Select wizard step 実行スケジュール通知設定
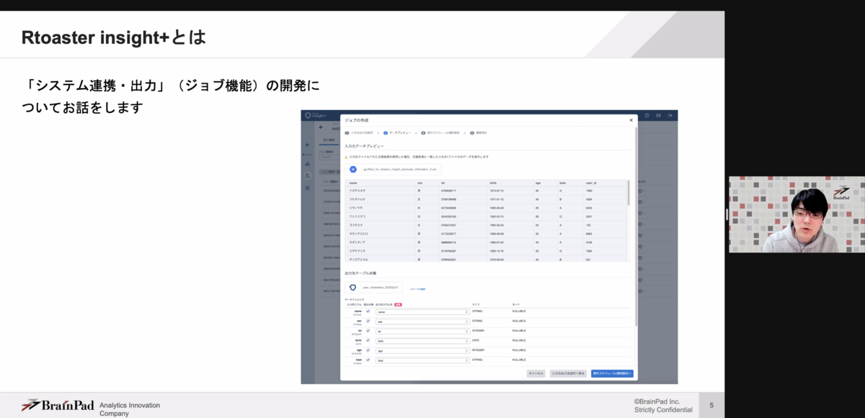The image size is (865, 418). 440,133
